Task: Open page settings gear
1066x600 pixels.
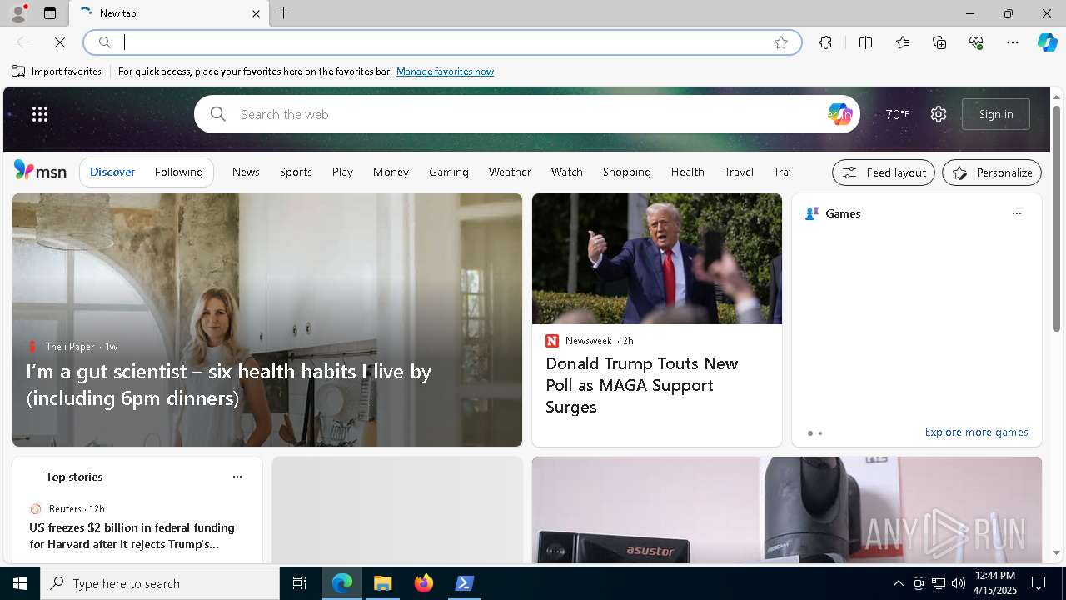Action: [x=939, y=114]
